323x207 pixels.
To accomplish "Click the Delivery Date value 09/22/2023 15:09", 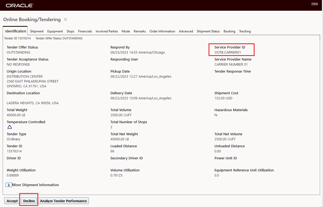I will (x=141, y=98).
